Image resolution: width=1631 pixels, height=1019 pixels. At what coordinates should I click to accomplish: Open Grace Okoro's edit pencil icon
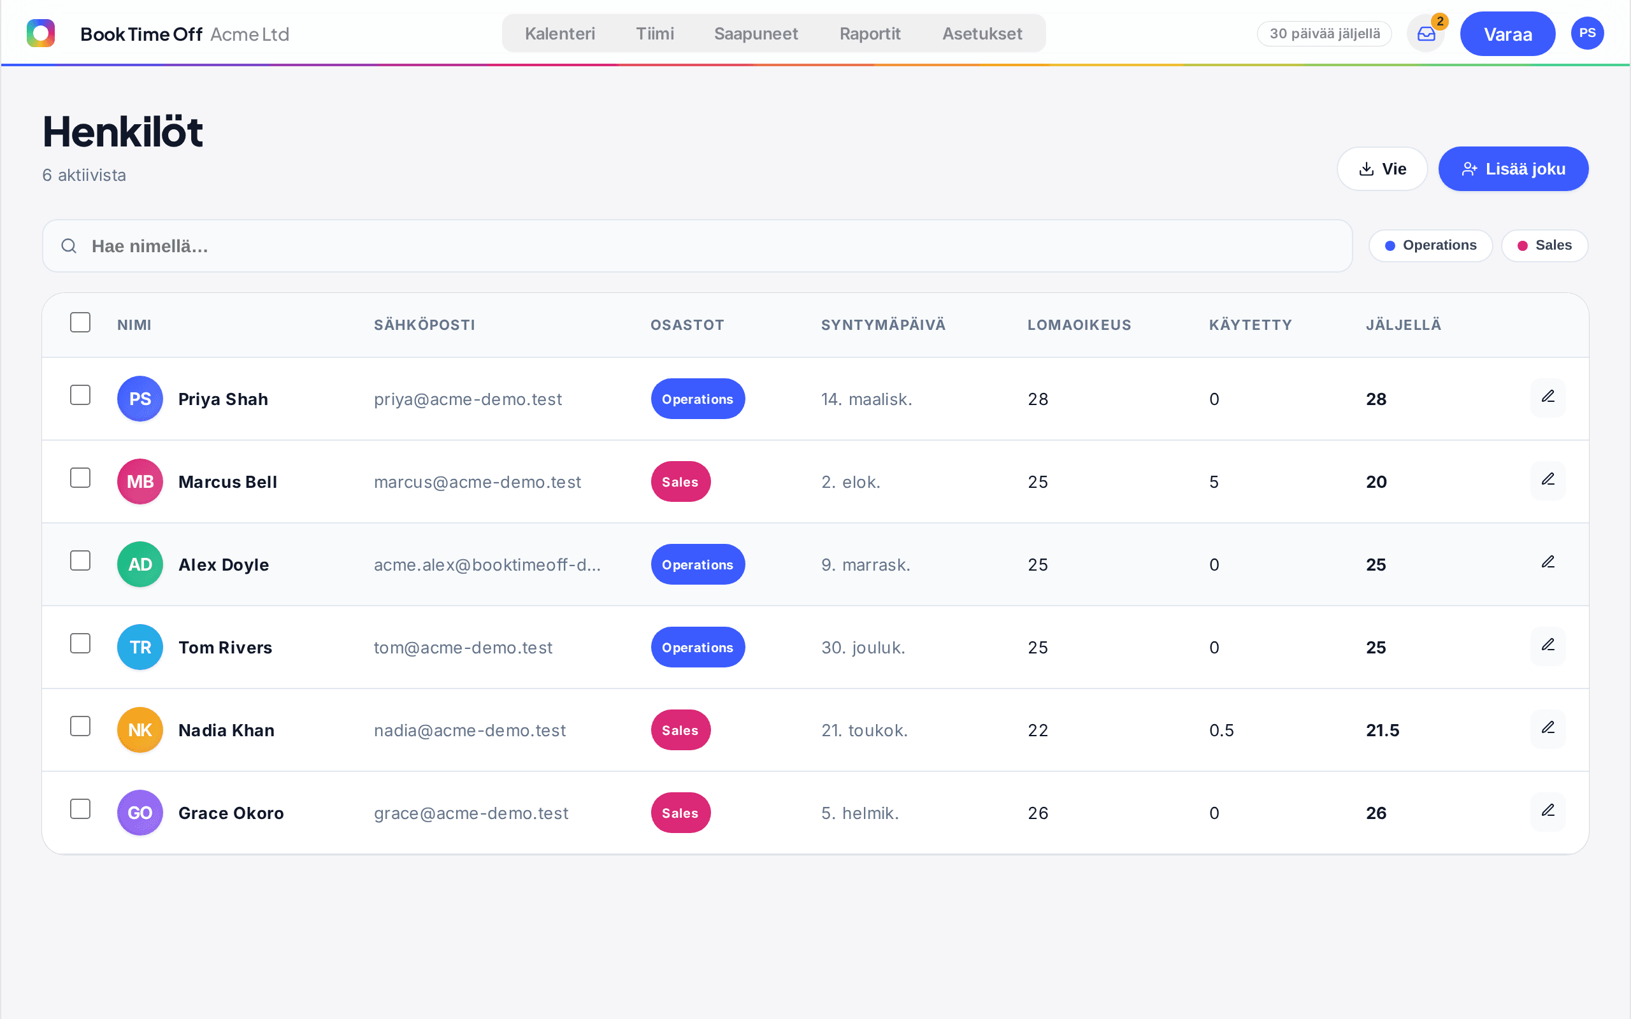(1548, 811)
